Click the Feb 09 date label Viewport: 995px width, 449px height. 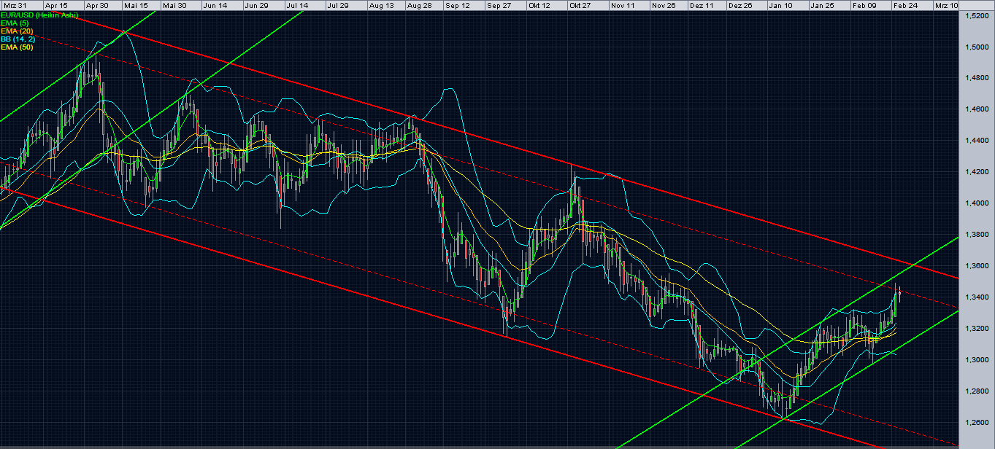click(864, 5)
